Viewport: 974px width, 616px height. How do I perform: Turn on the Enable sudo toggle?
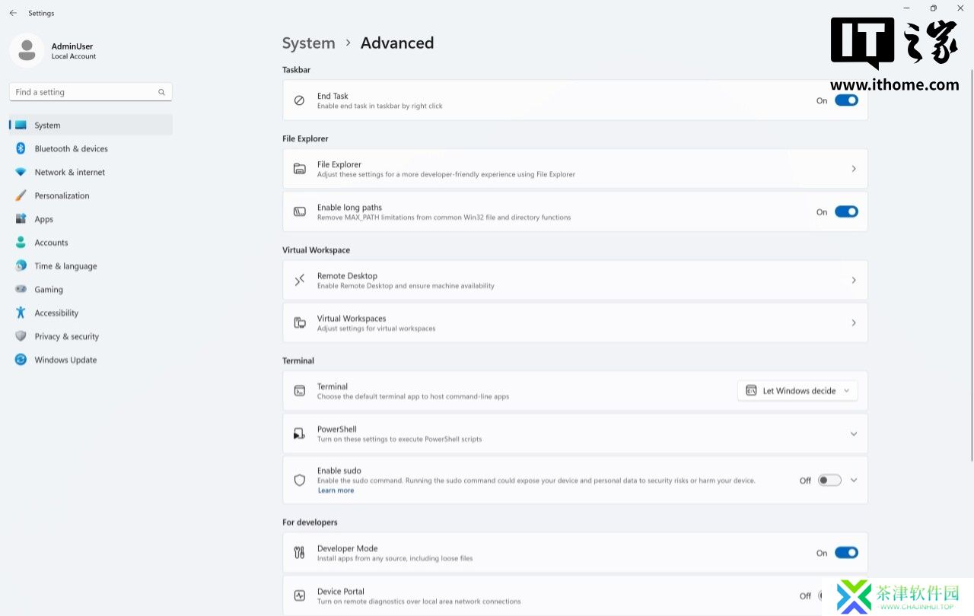click(x=829, y=480)
